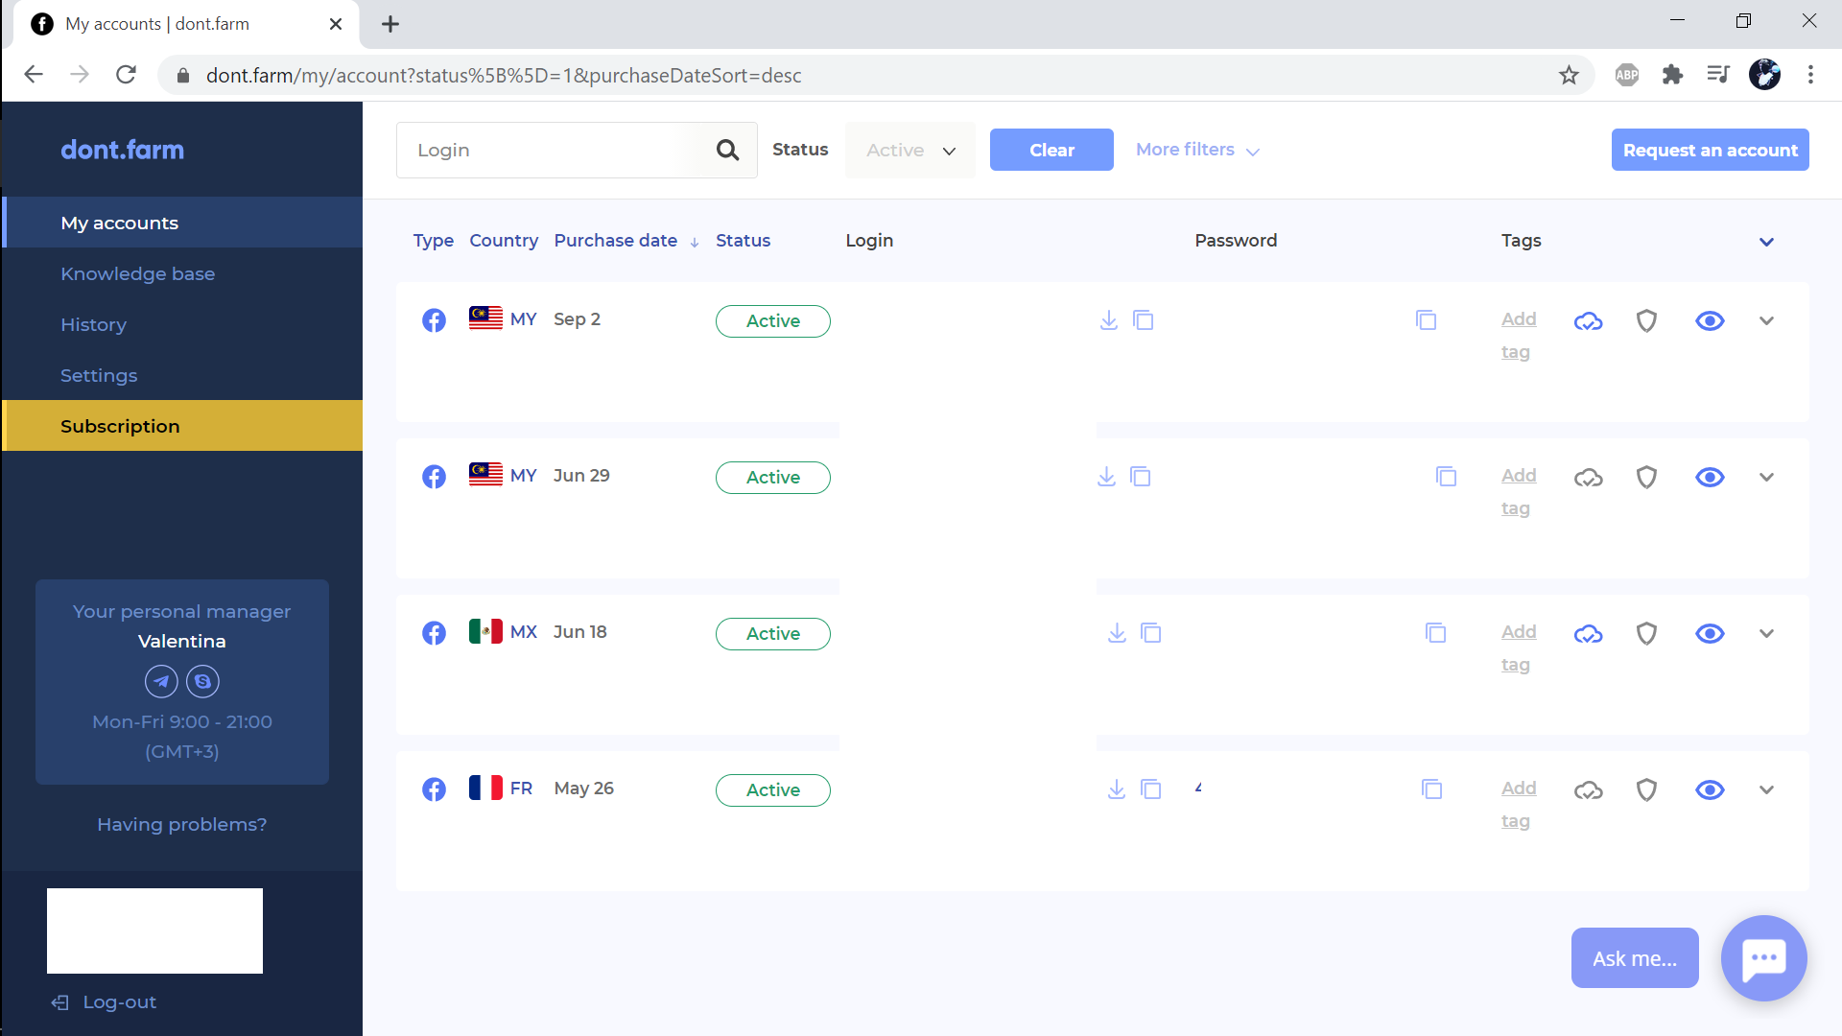Click shield icon in Jun 29 row
Screen dimensions: 1842x1036
[1647, 478]
